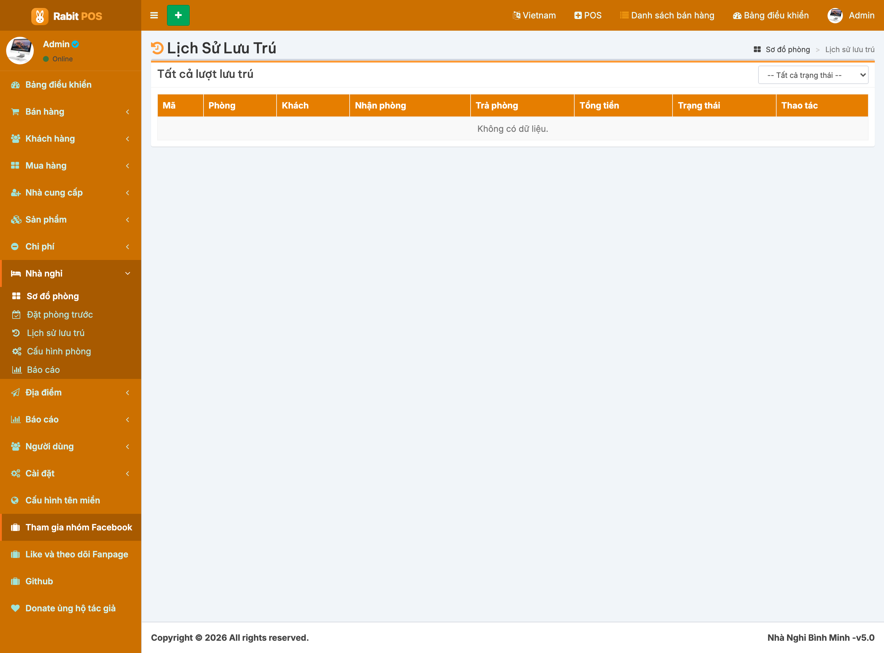Open Sơ đồ phòng submenu item

[70, 296]
